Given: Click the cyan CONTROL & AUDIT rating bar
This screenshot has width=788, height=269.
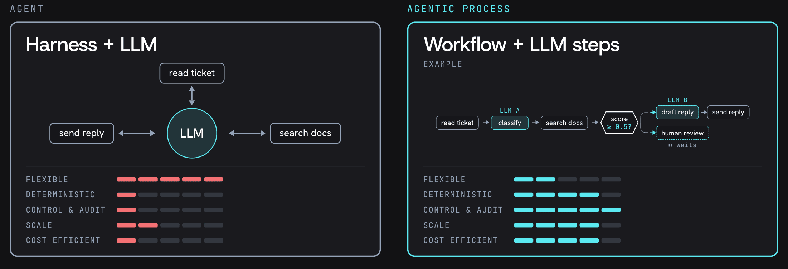Looking at the screenshot, I should (567, 210).
